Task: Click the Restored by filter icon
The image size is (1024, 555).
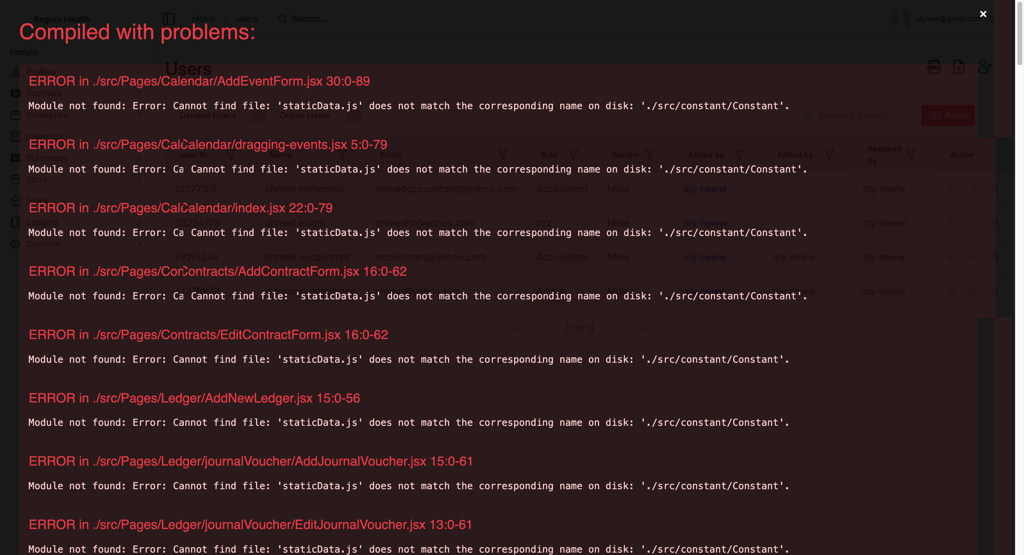Action: (911, 155)
